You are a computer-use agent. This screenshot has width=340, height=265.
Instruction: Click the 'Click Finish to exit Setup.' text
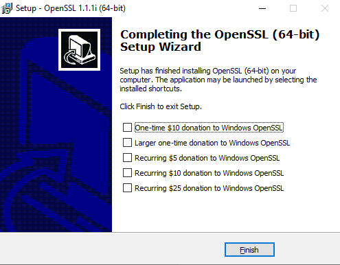pyautogui.click(x=161, y=106)
